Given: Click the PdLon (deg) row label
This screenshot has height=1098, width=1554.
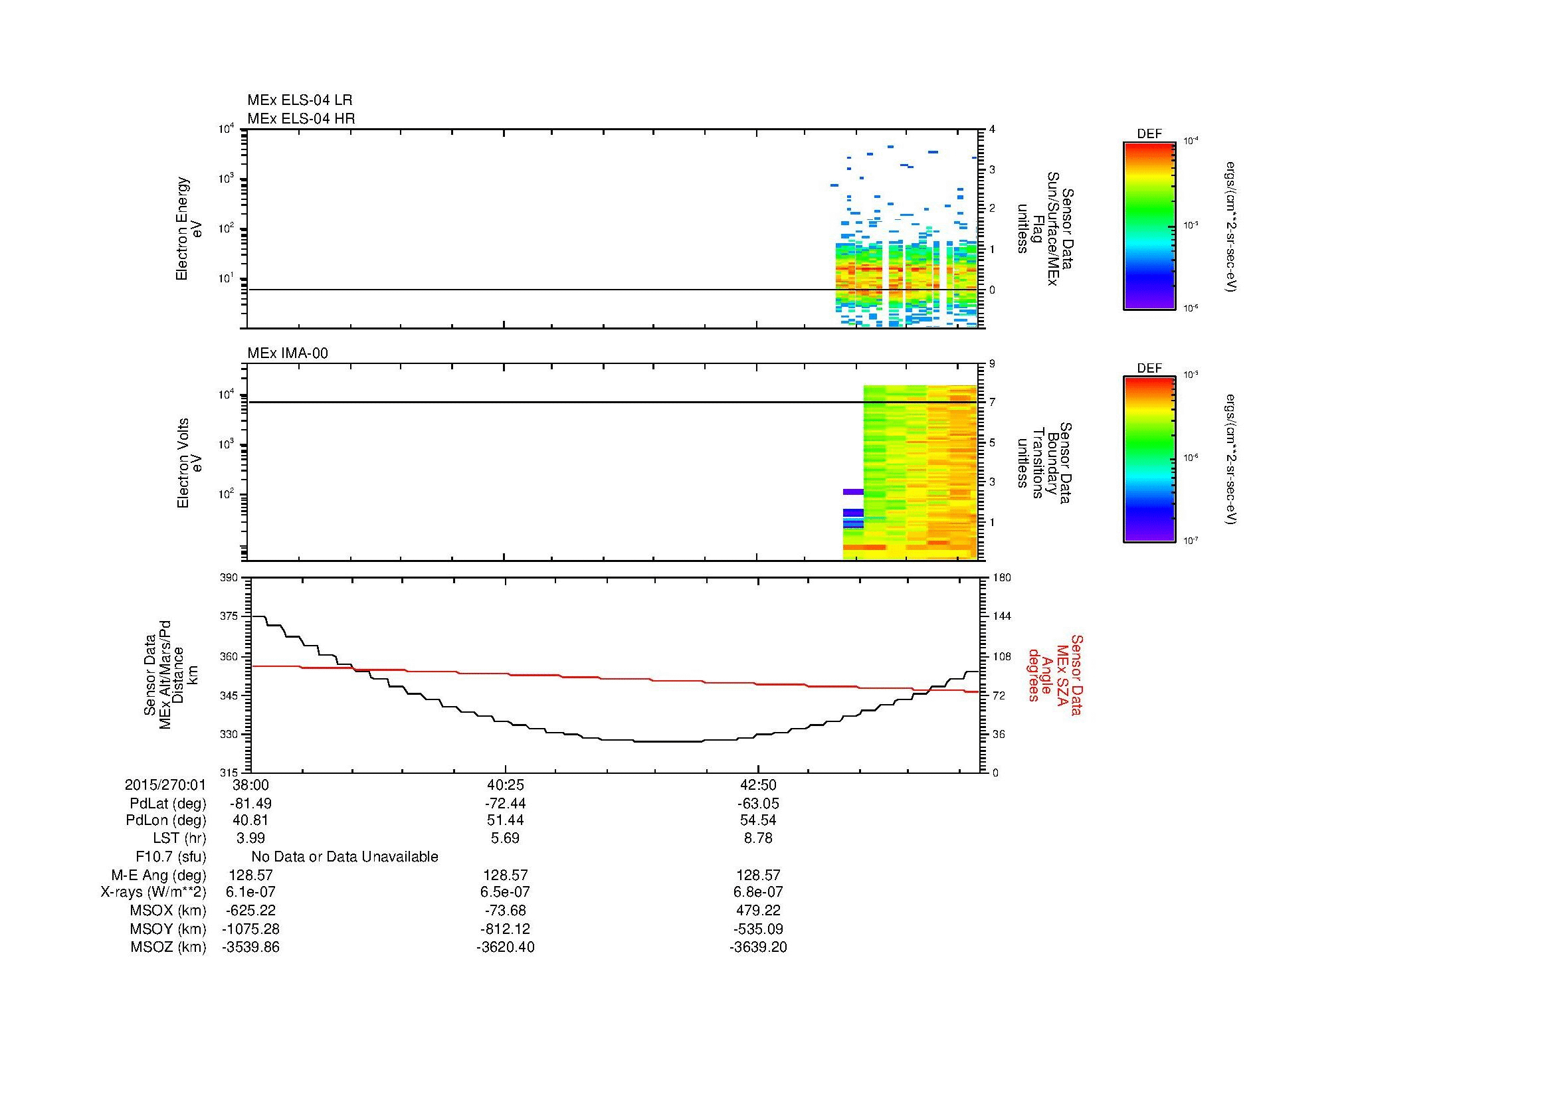Looking at the screenshot, I should point(166,820).
